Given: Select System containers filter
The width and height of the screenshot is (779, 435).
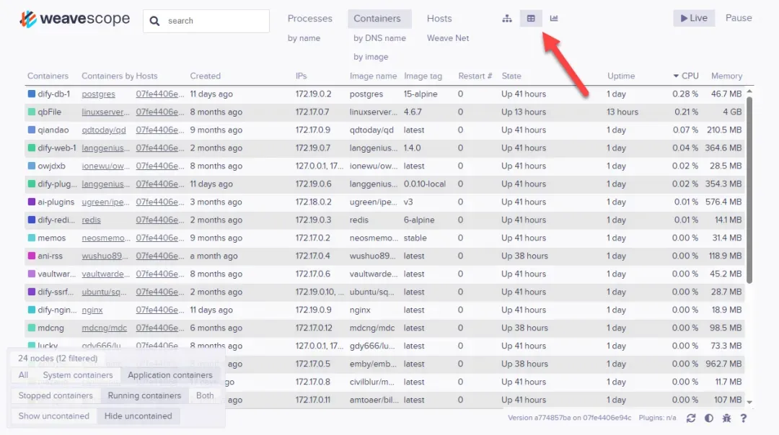Looking at the screenshot, I should [77, 375].
